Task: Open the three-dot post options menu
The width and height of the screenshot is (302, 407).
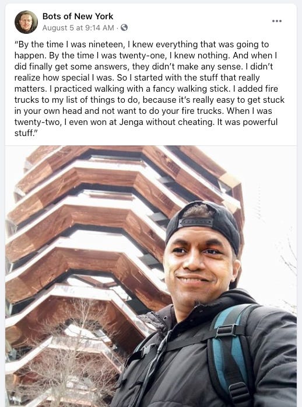Action: coord(276,21)
